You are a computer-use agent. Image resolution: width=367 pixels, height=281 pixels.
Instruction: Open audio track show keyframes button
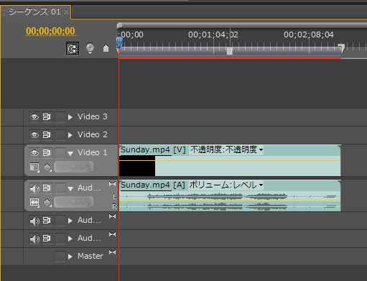[x=47, y=203]
